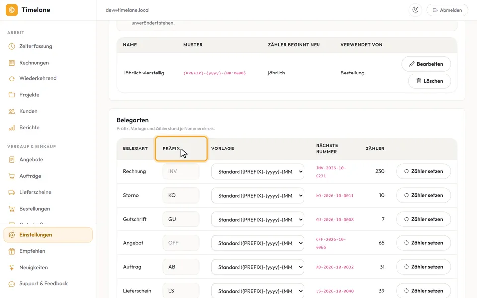This screenshot has width=477, height=298.
Task: Open Vorlage dropdown for Angebot row
Action: (257, 243)
